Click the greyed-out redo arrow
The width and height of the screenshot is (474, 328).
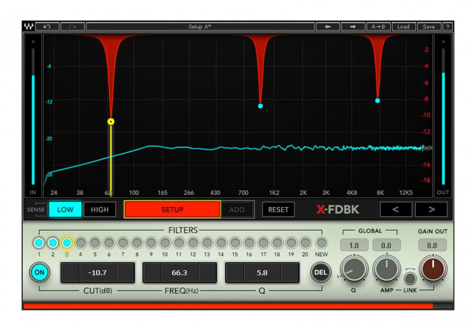pos(72,27)
